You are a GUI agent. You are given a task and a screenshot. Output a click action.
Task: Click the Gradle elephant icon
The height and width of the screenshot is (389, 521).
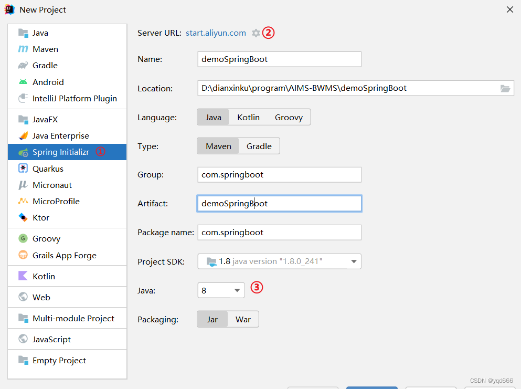pos(23,66)
